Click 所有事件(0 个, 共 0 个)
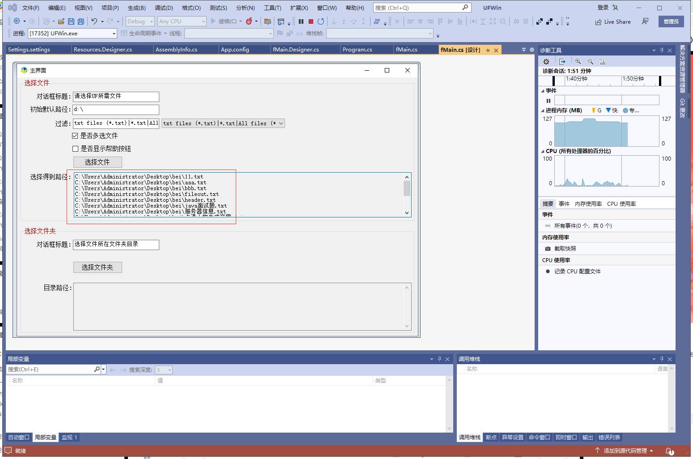Viewport: 693px width, 459px height. click(x=583, y=226)
